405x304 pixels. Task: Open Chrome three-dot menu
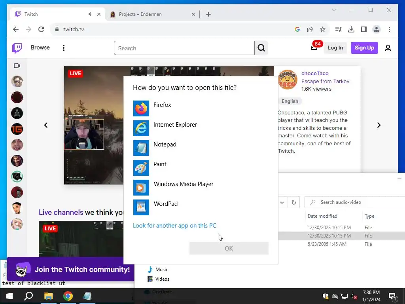click(389, 29)
